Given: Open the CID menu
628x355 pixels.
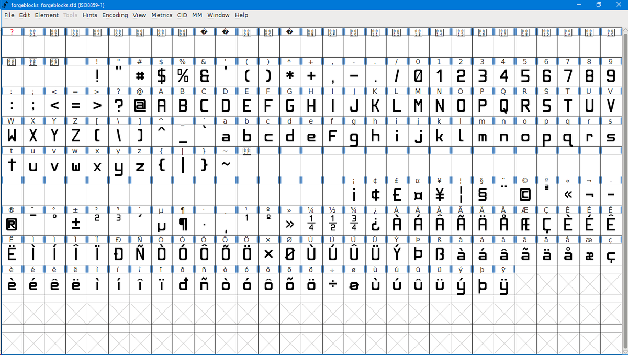Looking at the screenshot, I should (x=182, y=15).
